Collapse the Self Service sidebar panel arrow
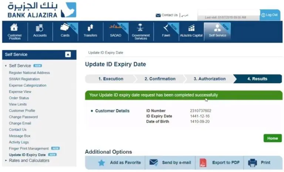This screenshot has height=172, width=284. (x=68, y=54)
